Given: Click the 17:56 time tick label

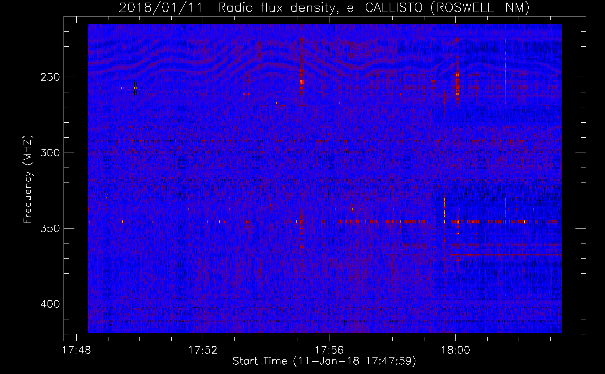Looking at the screenshot, I should click(329, 350).
